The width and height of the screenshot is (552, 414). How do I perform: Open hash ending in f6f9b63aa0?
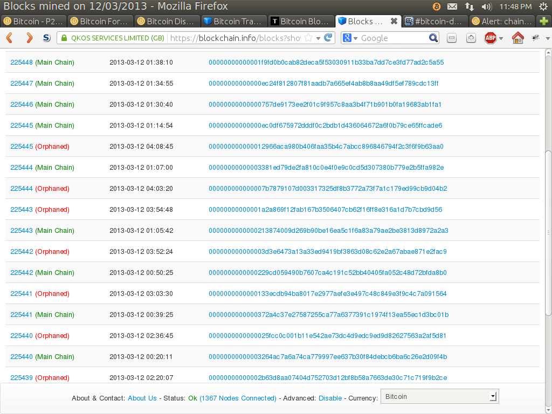[326, 147]
